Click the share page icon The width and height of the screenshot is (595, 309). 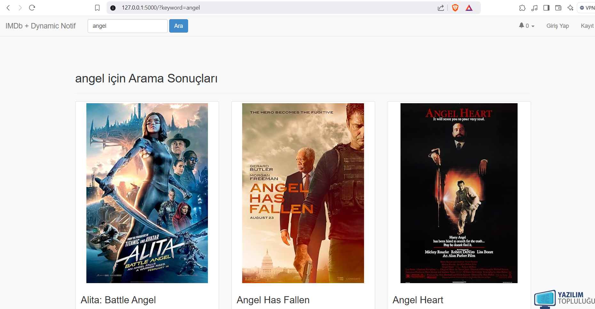point(441,8)
